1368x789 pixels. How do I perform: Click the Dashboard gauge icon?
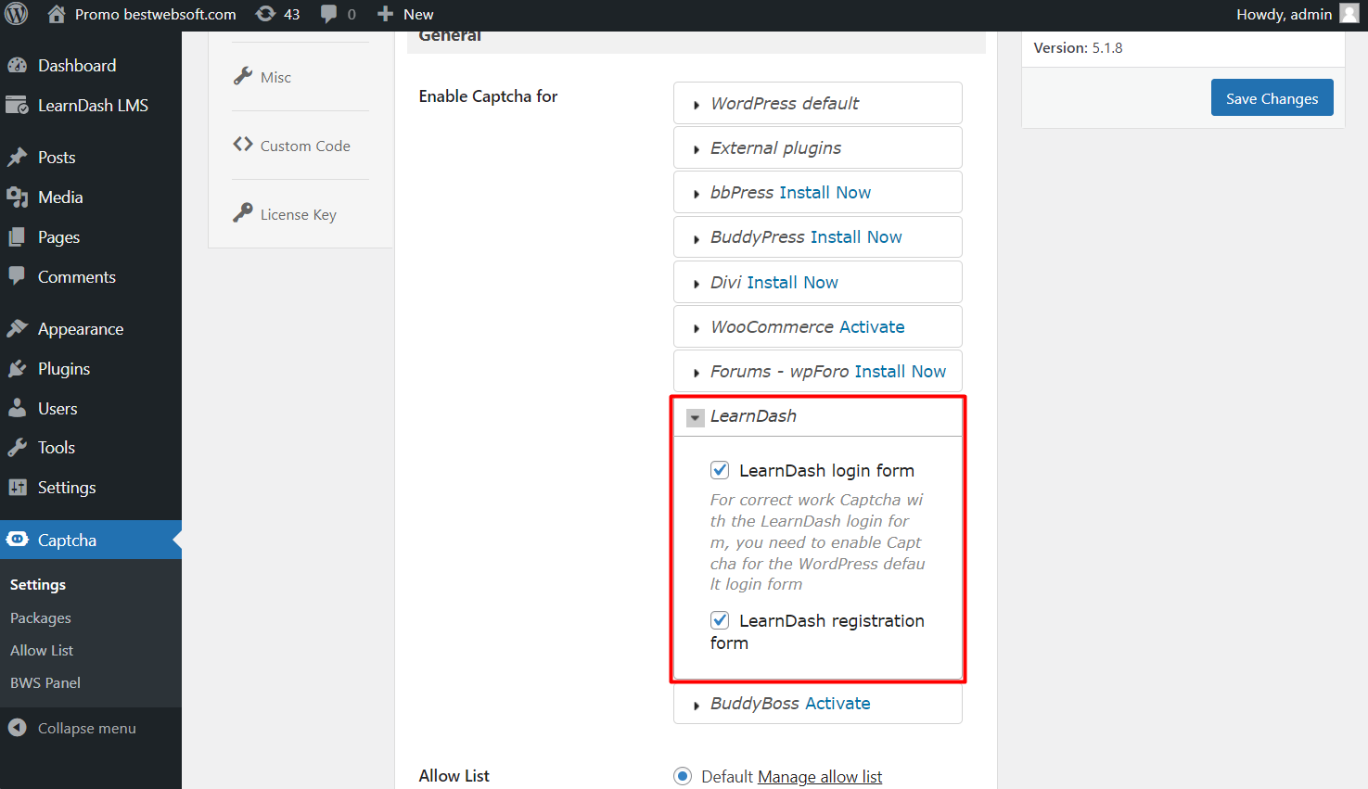tap(17, 66)
